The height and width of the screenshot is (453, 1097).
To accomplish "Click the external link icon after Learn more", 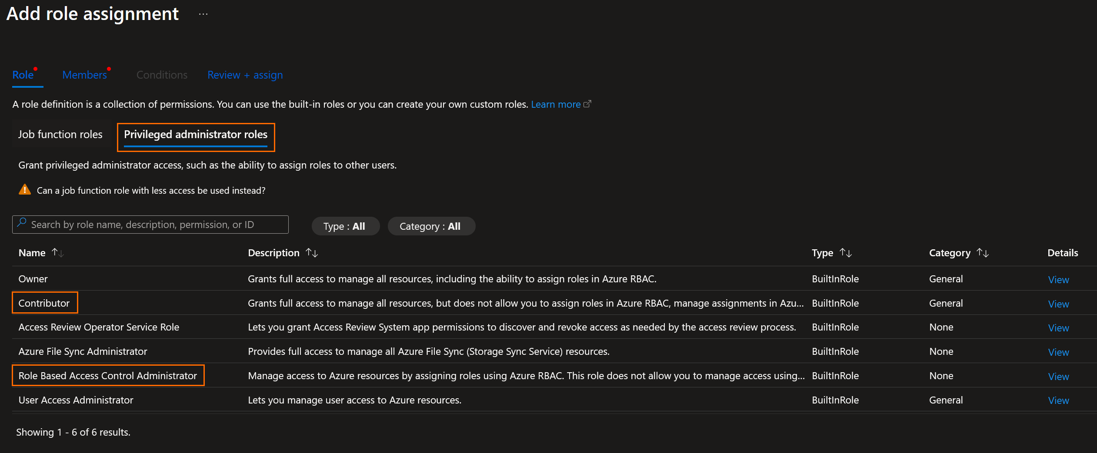I will [587, 104].
